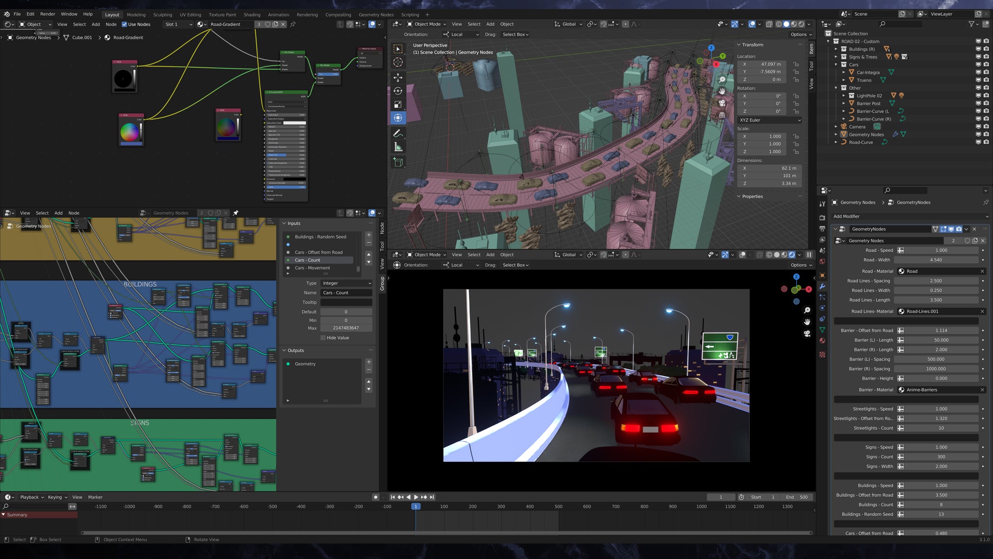The width and height of the screenshot is (993, 559).
Task: Switch to the Shading workspace tab
Action: point(252,15)
